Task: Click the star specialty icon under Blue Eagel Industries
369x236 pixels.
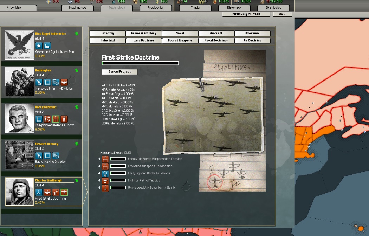Action: click(x=39, y=46)
